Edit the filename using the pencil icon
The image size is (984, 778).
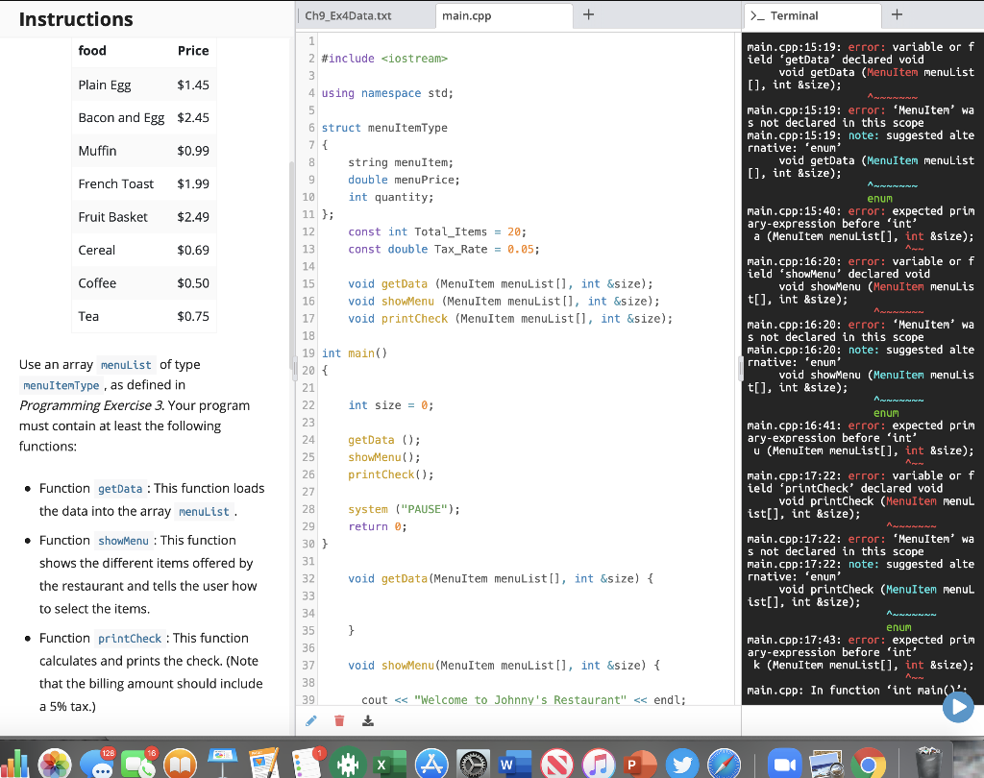pos(309,719)
